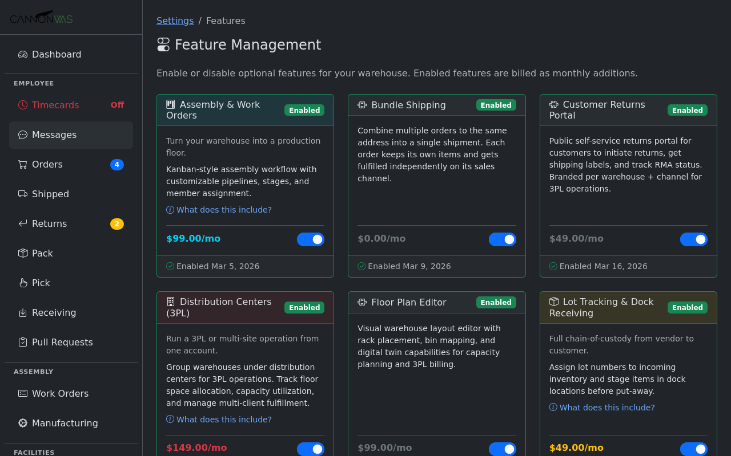Click the Timecards clock icon
Viewport: 731px width, 456px height.
tap(22, 105)
